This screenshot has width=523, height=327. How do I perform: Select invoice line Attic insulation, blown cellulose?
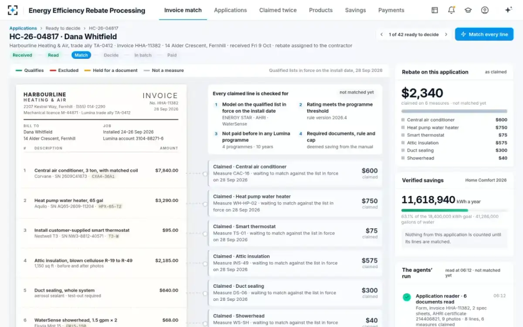(x=101, y=263)
